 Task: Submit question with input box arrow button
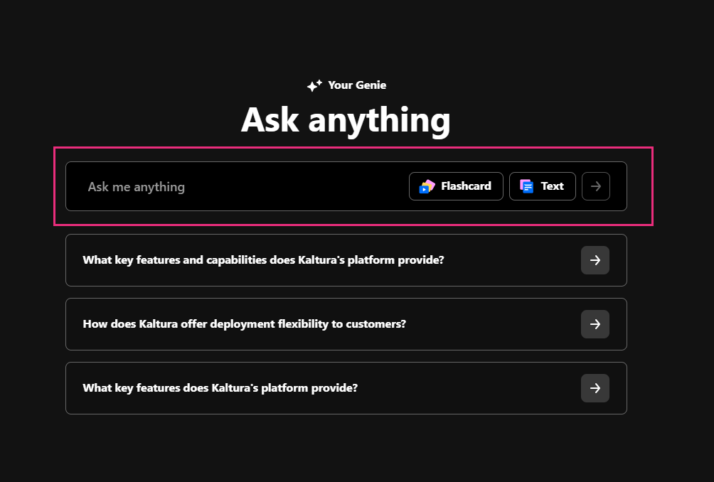tap(596, 186)
